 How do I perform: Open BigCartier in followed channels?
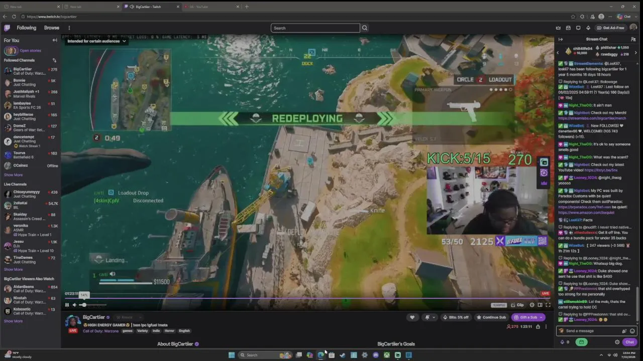[31, 71]
